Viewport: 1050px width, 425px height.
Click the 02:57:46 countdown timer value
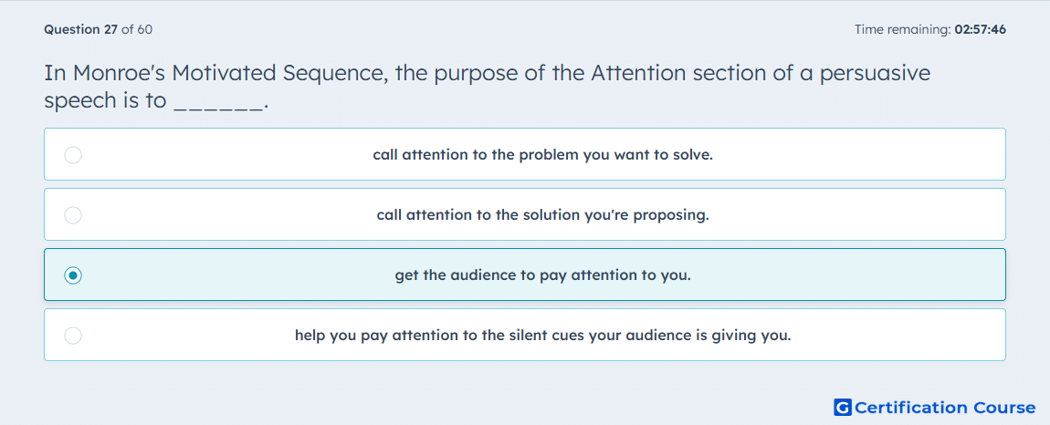(981, 29)
